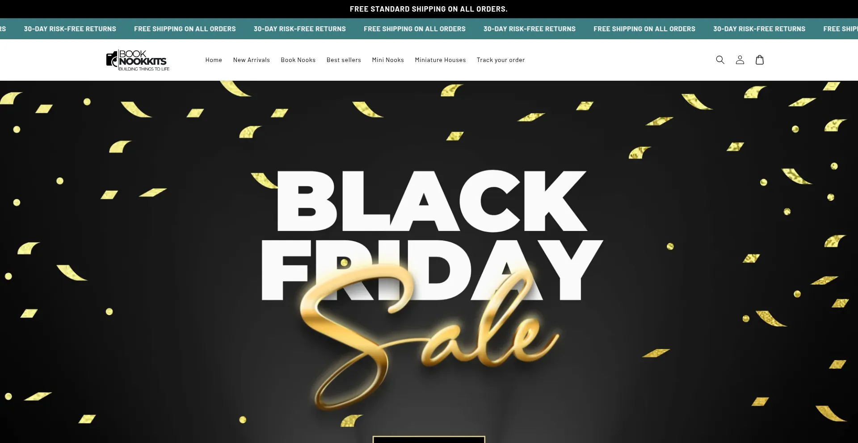The image size is (858, 443).
Task: Select Book Nooks menu link
Action: [x=298, y=60]
